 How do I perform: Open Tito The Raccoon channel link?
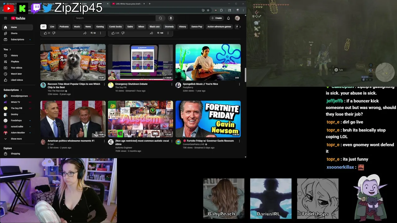coord(56,91)
